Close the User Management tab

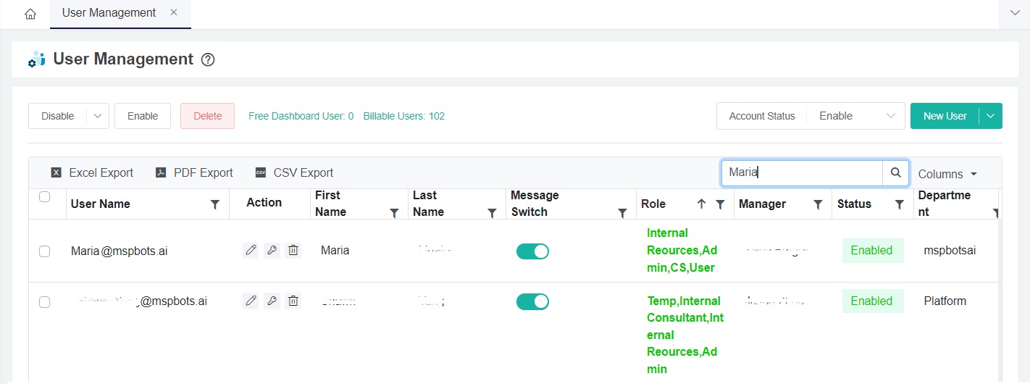pos(173,13)
